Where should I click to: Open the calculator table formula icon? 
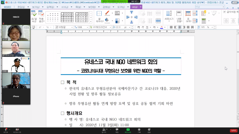204,21
